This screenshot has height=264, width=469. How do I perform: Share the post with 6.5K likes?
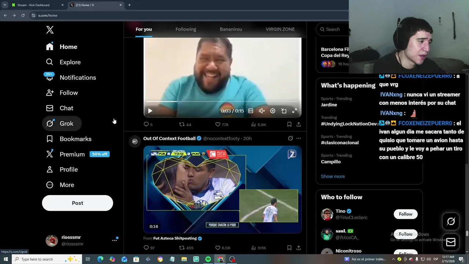tap(299, 248)
